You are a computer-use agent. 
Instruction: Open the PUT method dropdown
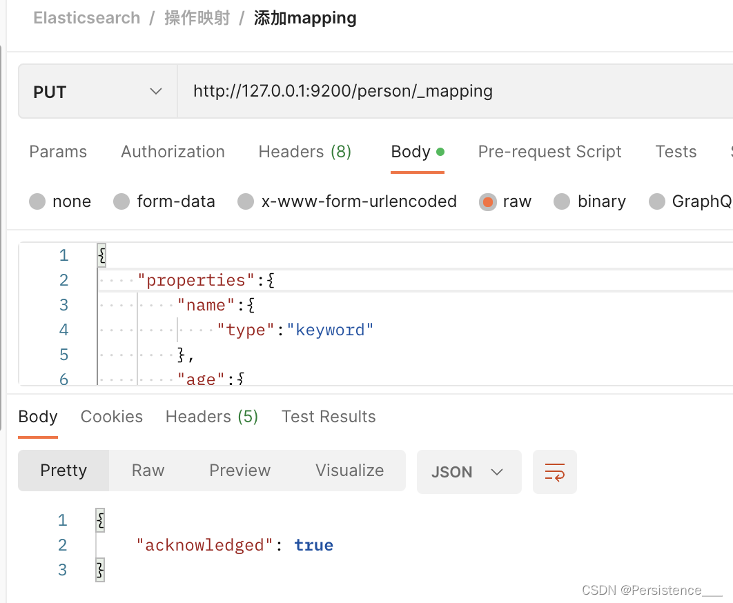coord(98,92)
